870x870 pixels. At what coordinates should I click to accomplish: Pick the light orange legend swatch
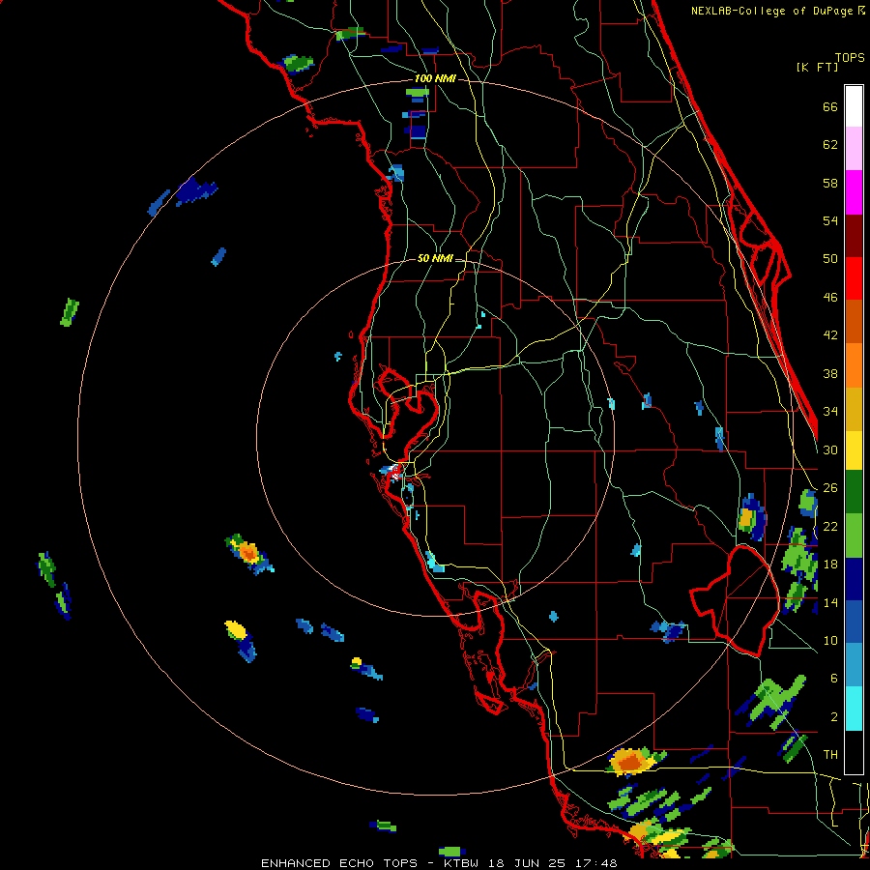[x=854, y=365]
